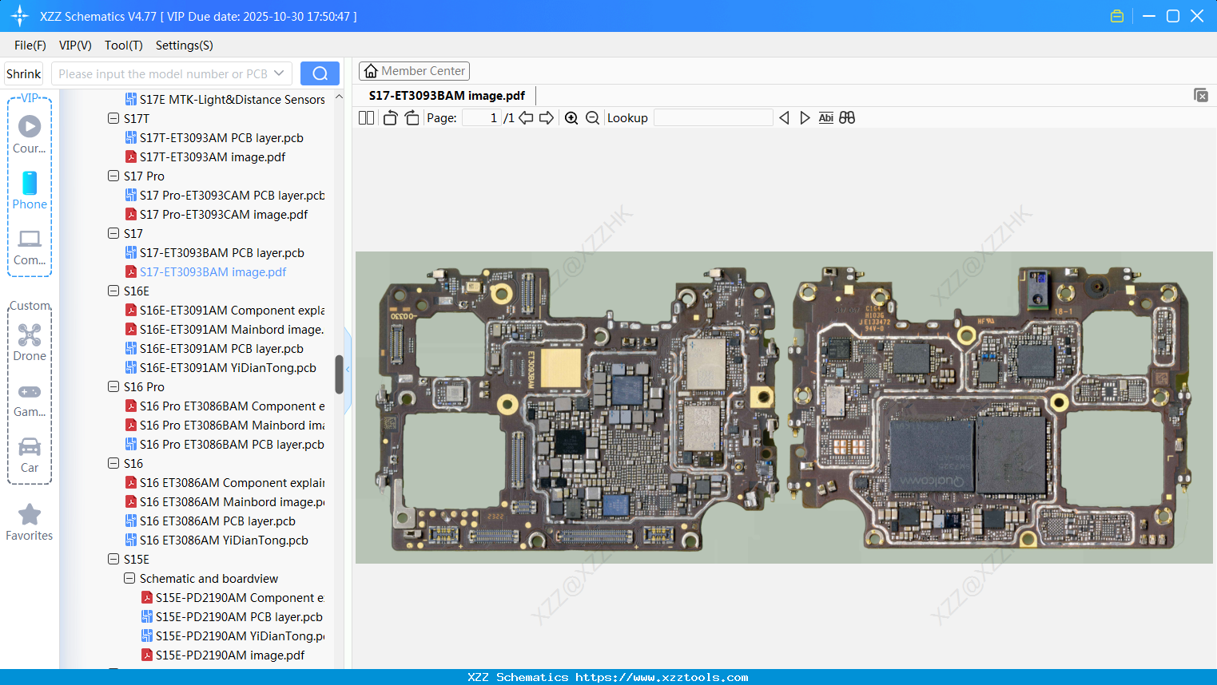
Task: Zoom out of the board image
Action: [x=592, y=117]
